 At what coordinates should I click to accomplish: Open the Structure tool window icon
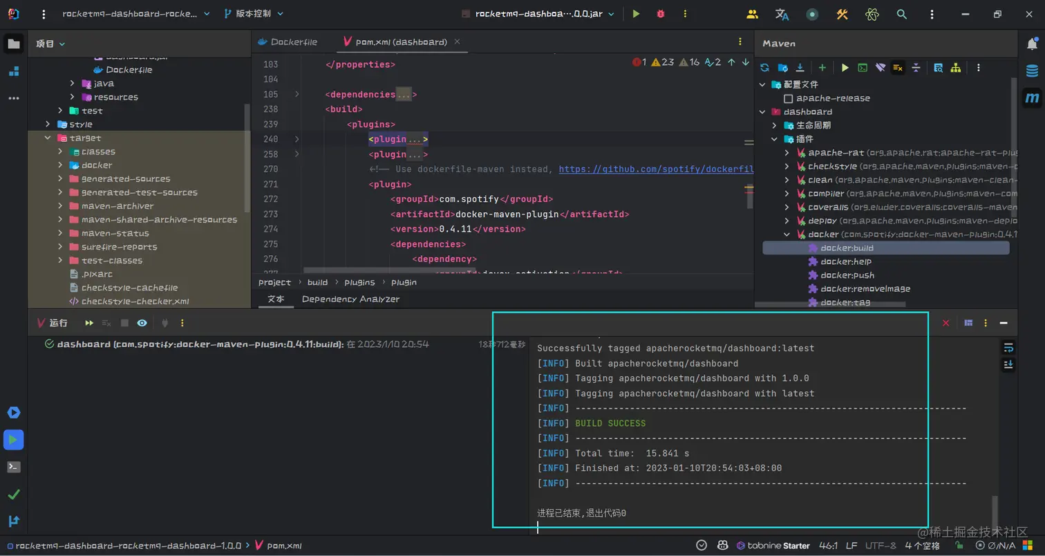coord(14,71)
